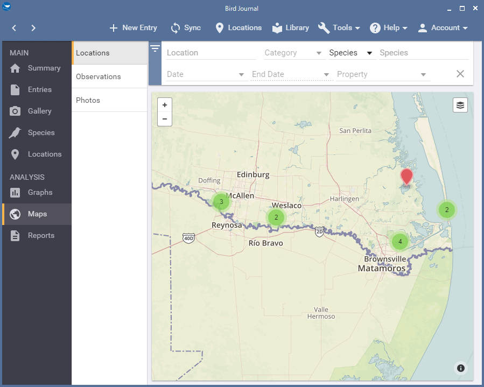
Task: Open the cluster of 2 near Weslaco
Action: click(276, 217)
